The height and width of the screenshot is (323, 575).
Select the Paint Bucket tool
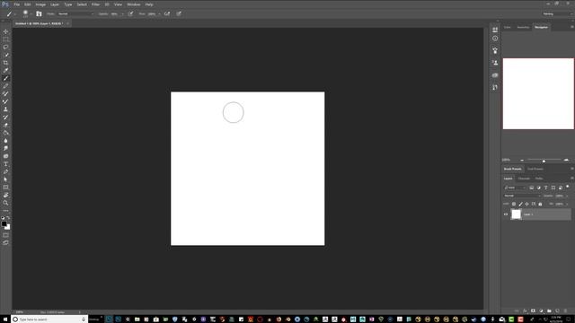[5, 133]
